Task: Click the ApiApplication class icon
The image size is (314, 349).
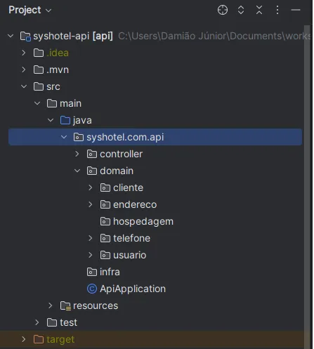Action: [92, 289]
